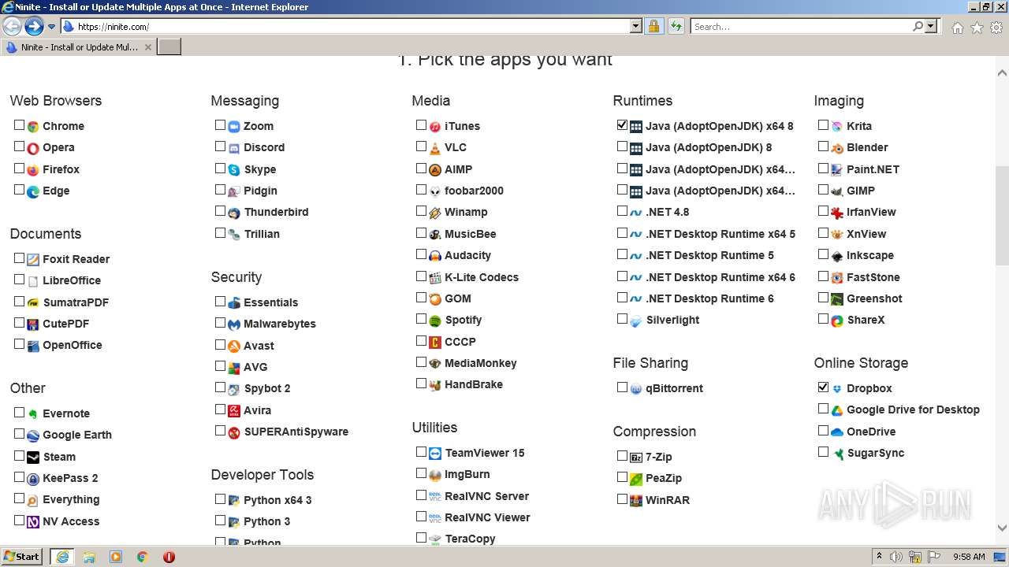Click the IE Search box
Viewport: 1009px width, 567px height.
point(801,27)
